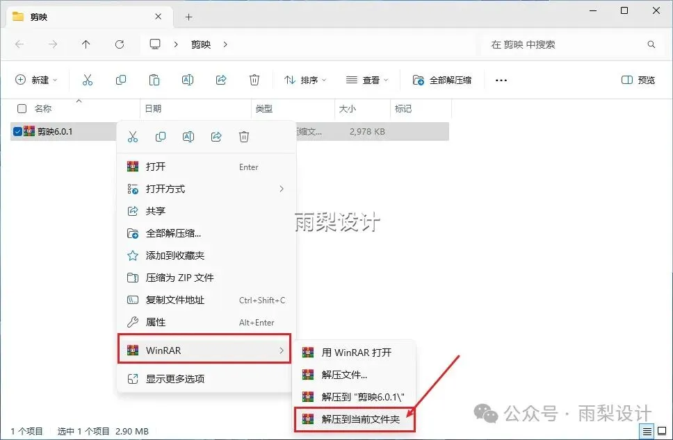Open the 新建 dropdown

coord(36,80)
